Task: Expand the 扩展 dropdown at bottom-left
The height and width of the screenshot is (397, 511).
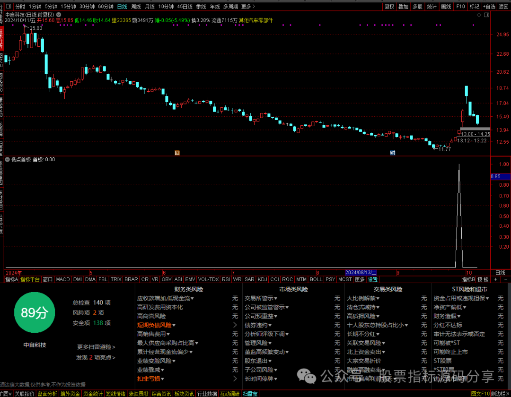Action: tap(6, 394)
